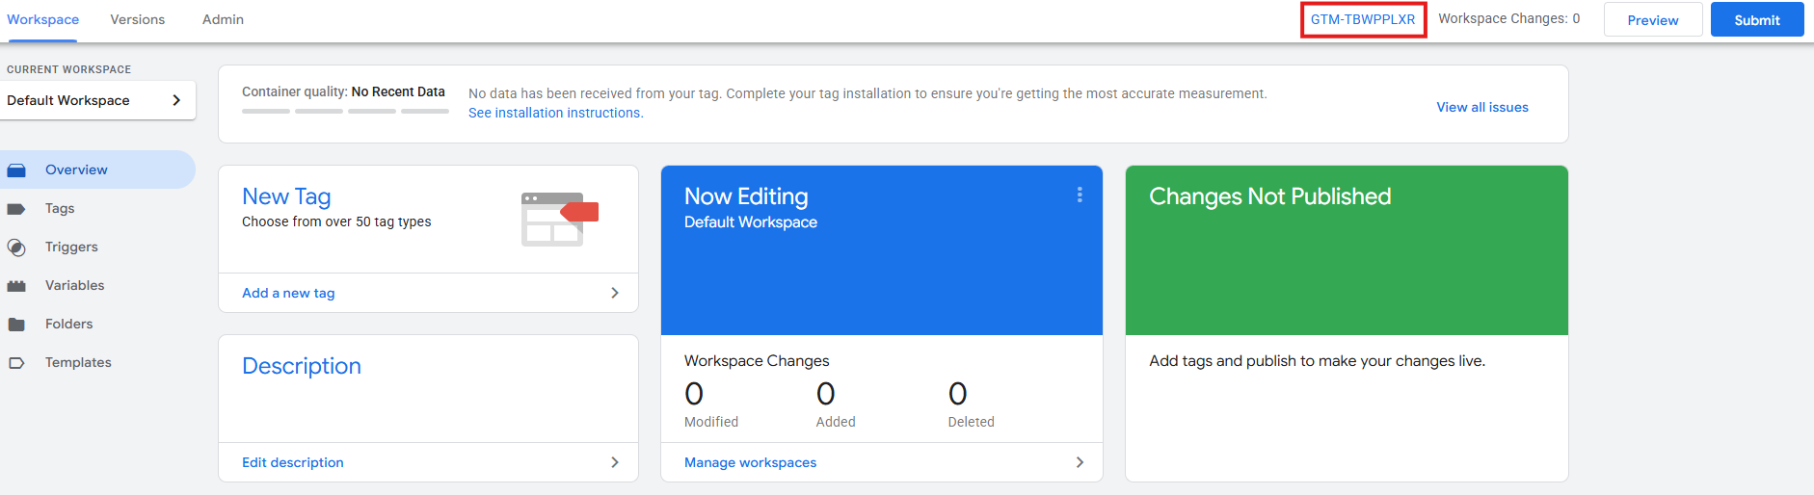Click the Triggers icon in sidebar
This screenshot has width=1814, height=495.
(16, 247)
